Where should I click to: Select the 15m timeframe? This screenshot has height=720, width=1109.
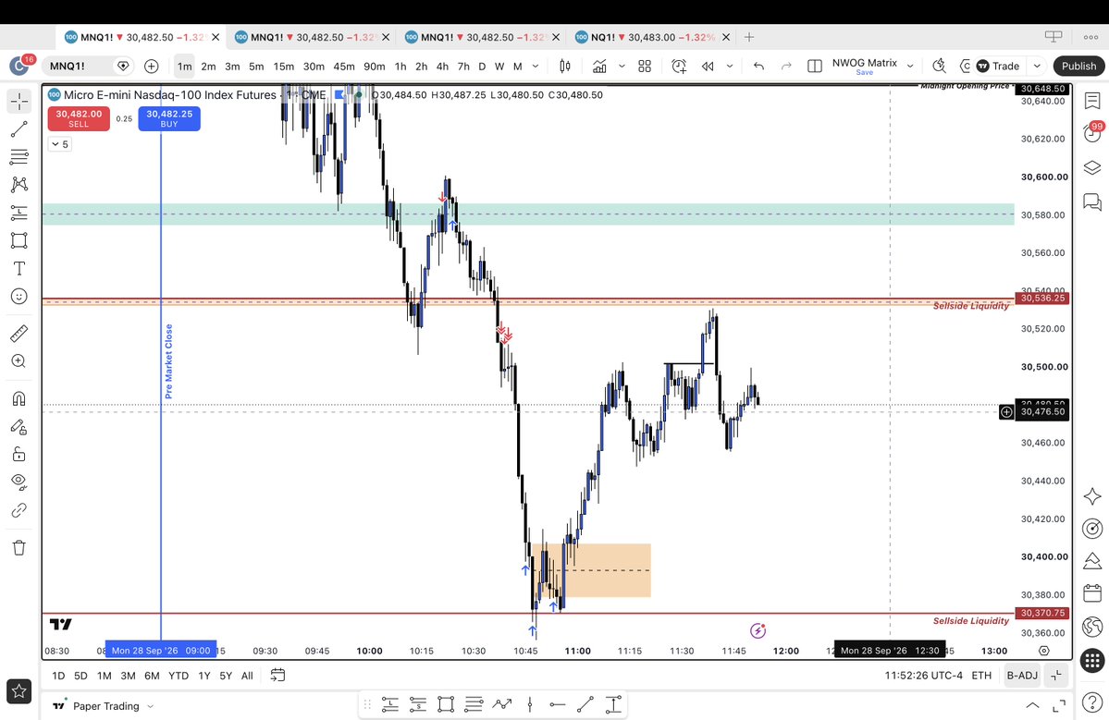tap(284, 67)
